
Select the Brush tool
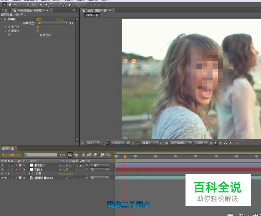coord(59,5)
